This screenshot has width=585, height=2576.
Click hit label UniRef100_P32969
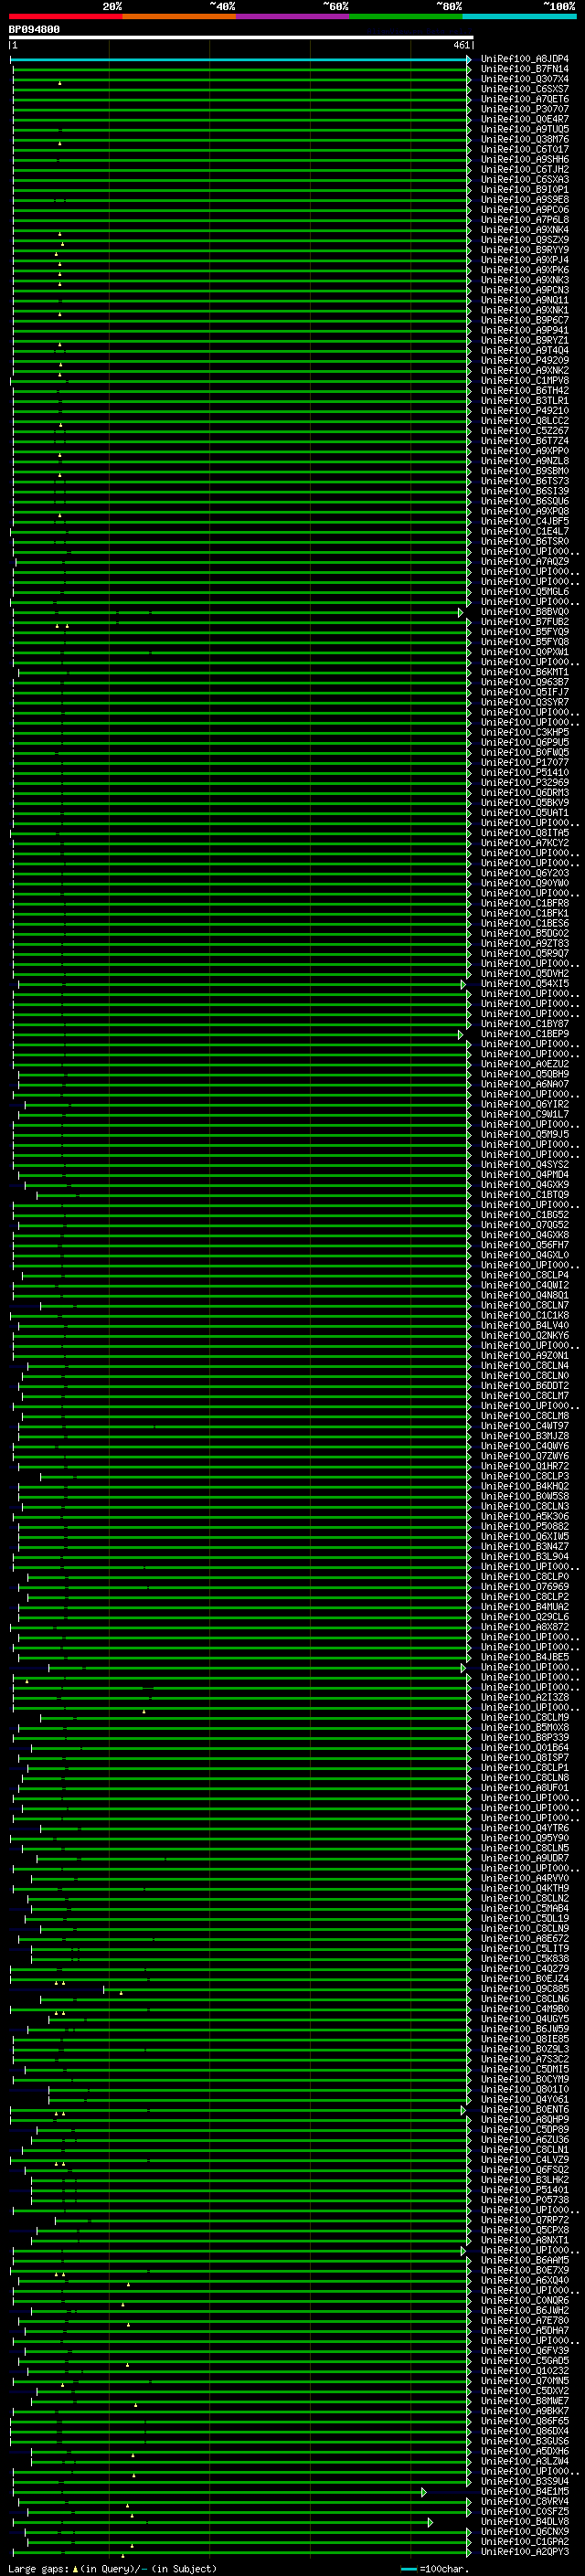(x=524, y=782)
